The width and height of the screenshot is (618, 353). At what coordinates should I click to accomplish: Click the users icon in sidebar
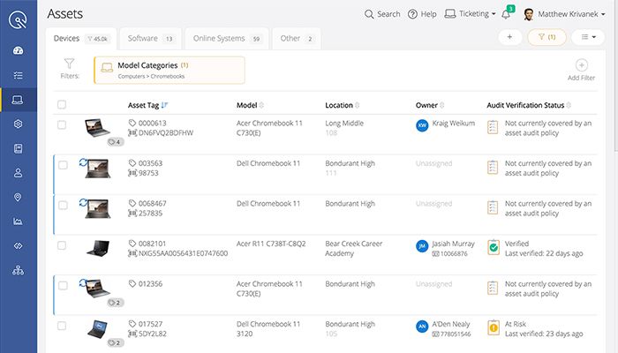pos(18,173)
